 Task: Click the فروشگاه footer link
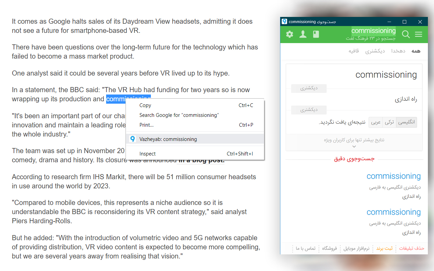coord(329,248)
